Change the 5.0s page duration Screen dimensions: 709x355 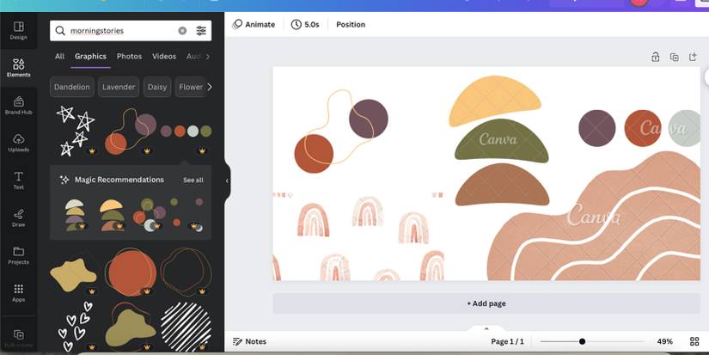pos(305,24)
